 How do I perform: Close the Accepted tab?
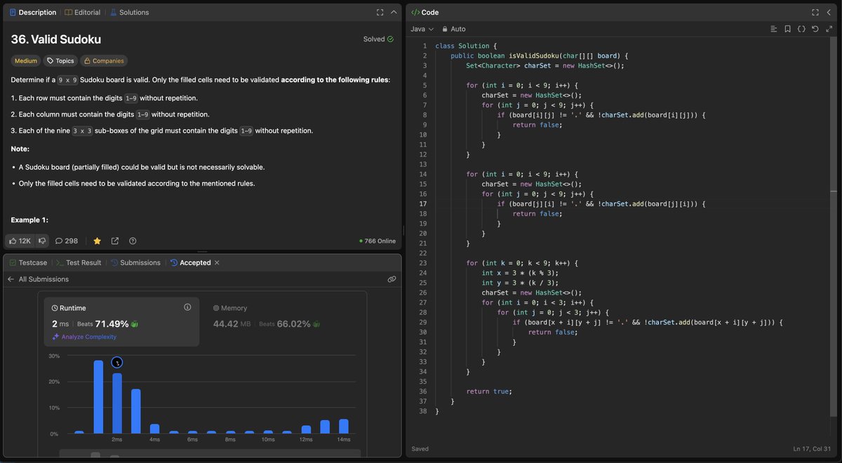coord(217,262)
